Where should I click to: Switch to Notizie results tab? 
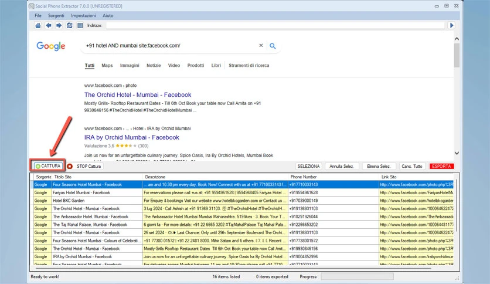click(x=154, y=65)
